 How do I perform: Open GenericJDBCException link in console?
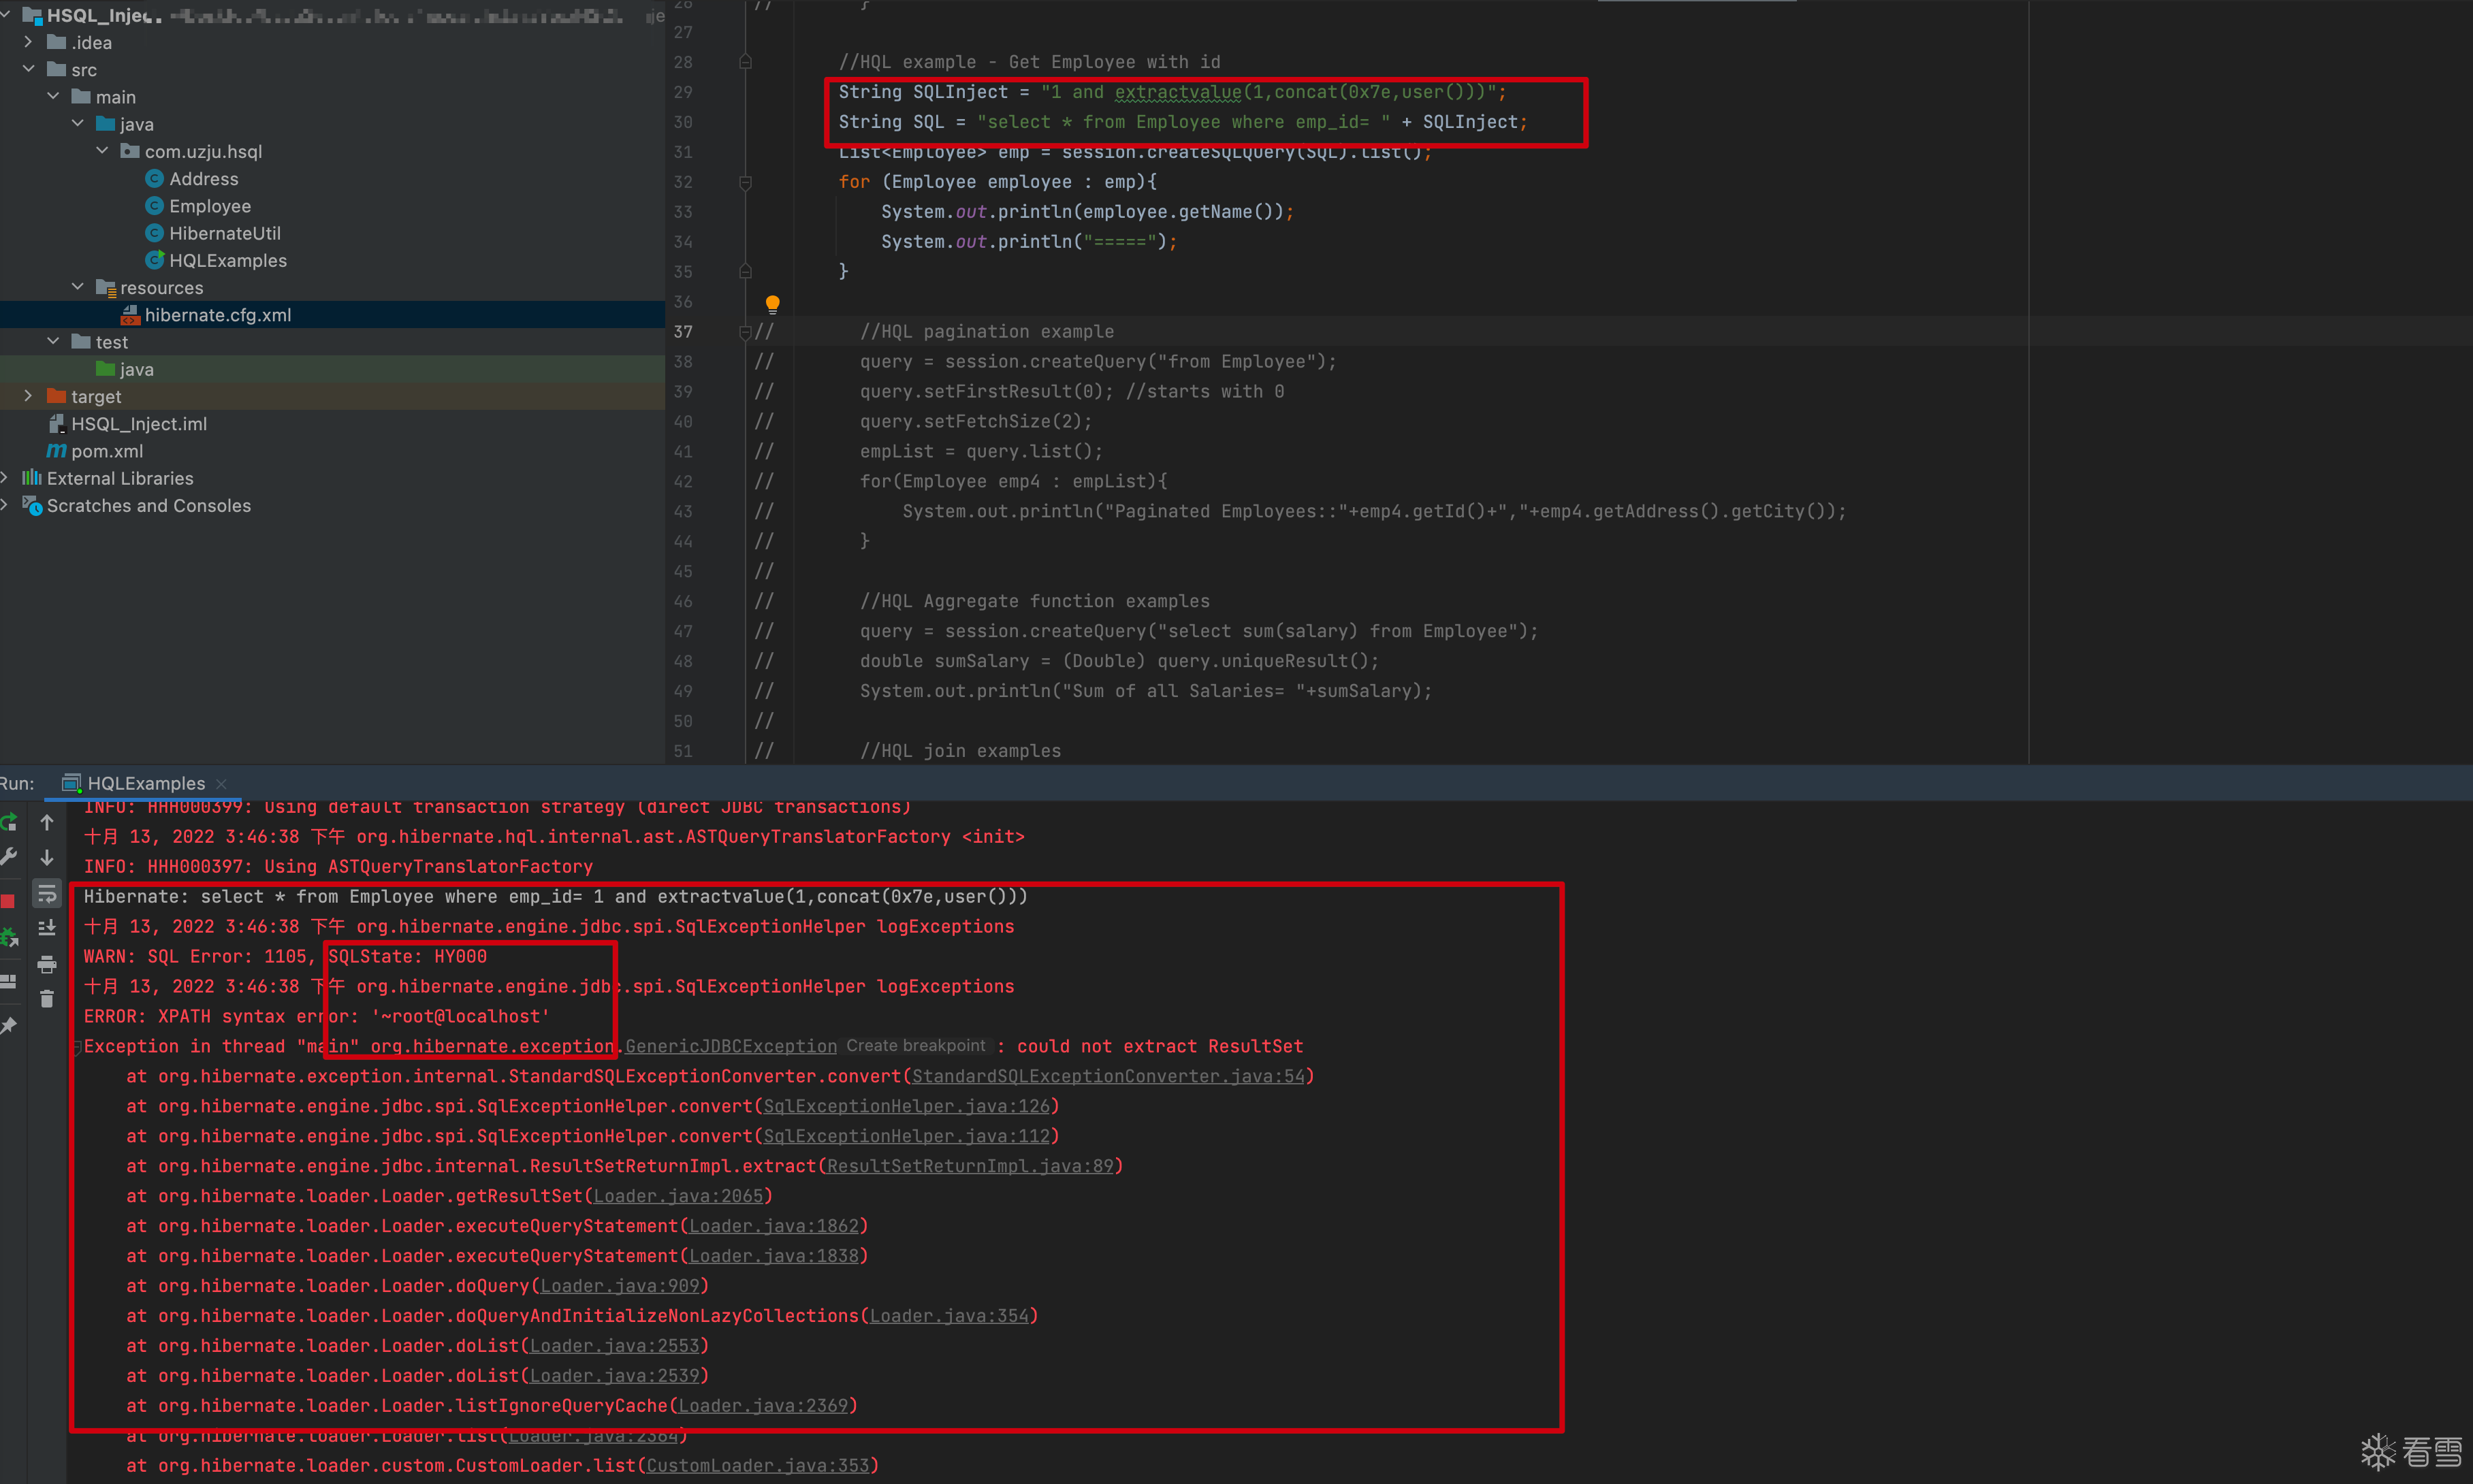[730, 1046]
